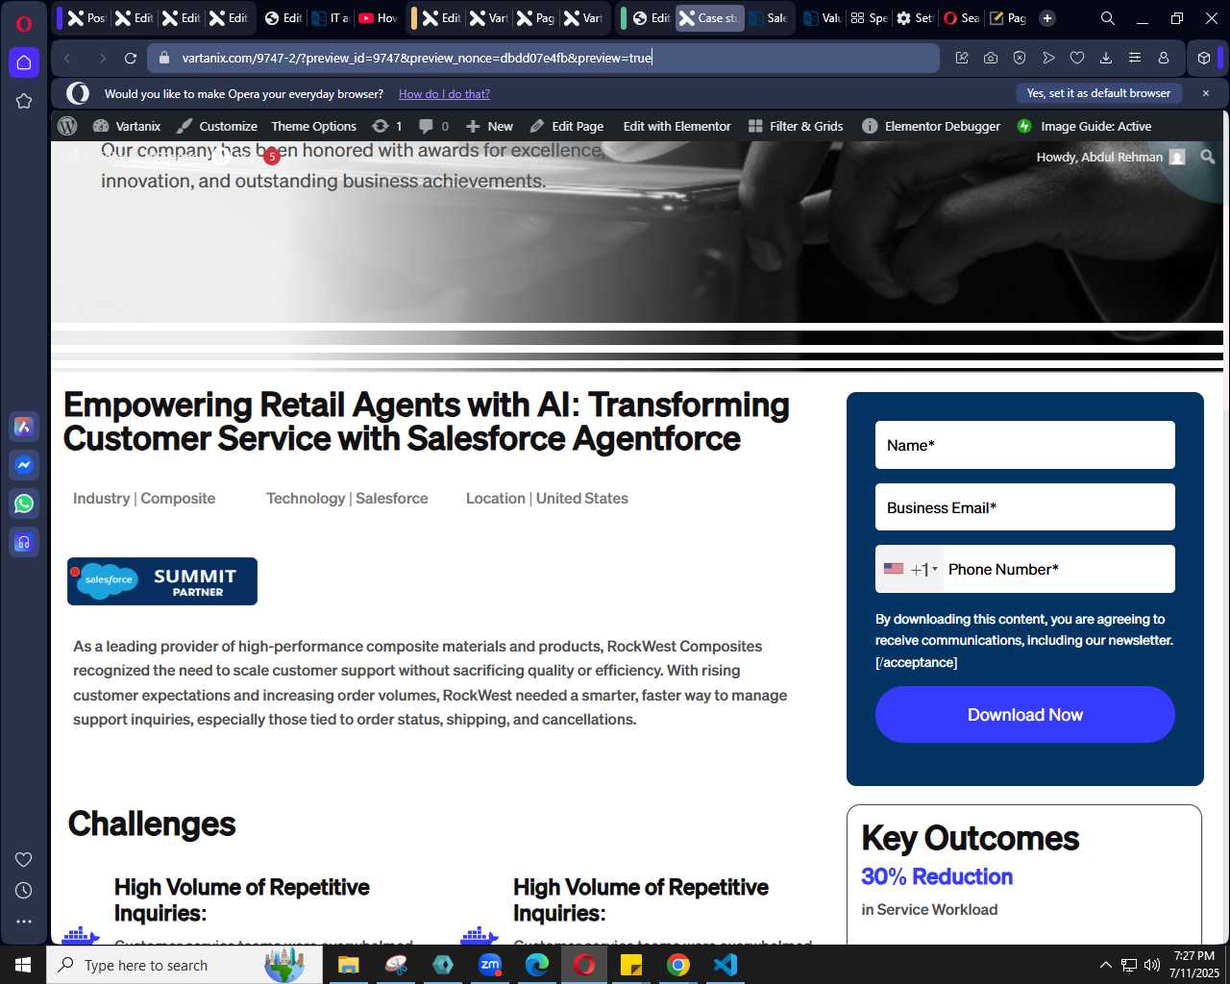Click Customize in admin bar

click(x=217, y=126)
